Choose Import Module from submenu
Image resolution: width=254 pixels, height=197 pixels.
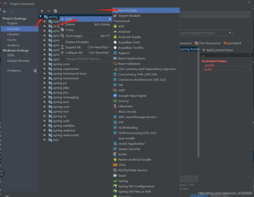coord(146,16)
